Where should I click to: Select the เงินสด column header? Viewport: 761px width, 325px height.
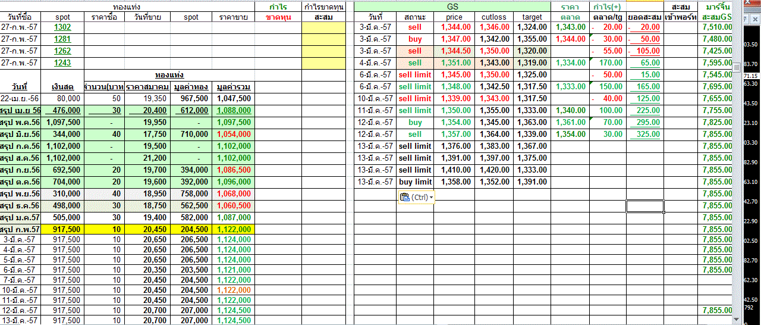62,87
